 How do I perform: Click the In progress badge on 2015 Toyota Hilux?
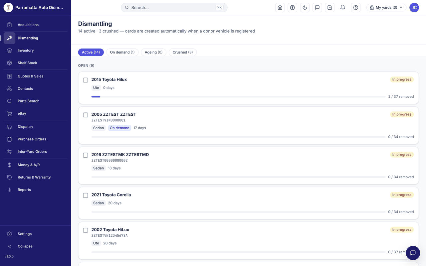pos(402,79)
